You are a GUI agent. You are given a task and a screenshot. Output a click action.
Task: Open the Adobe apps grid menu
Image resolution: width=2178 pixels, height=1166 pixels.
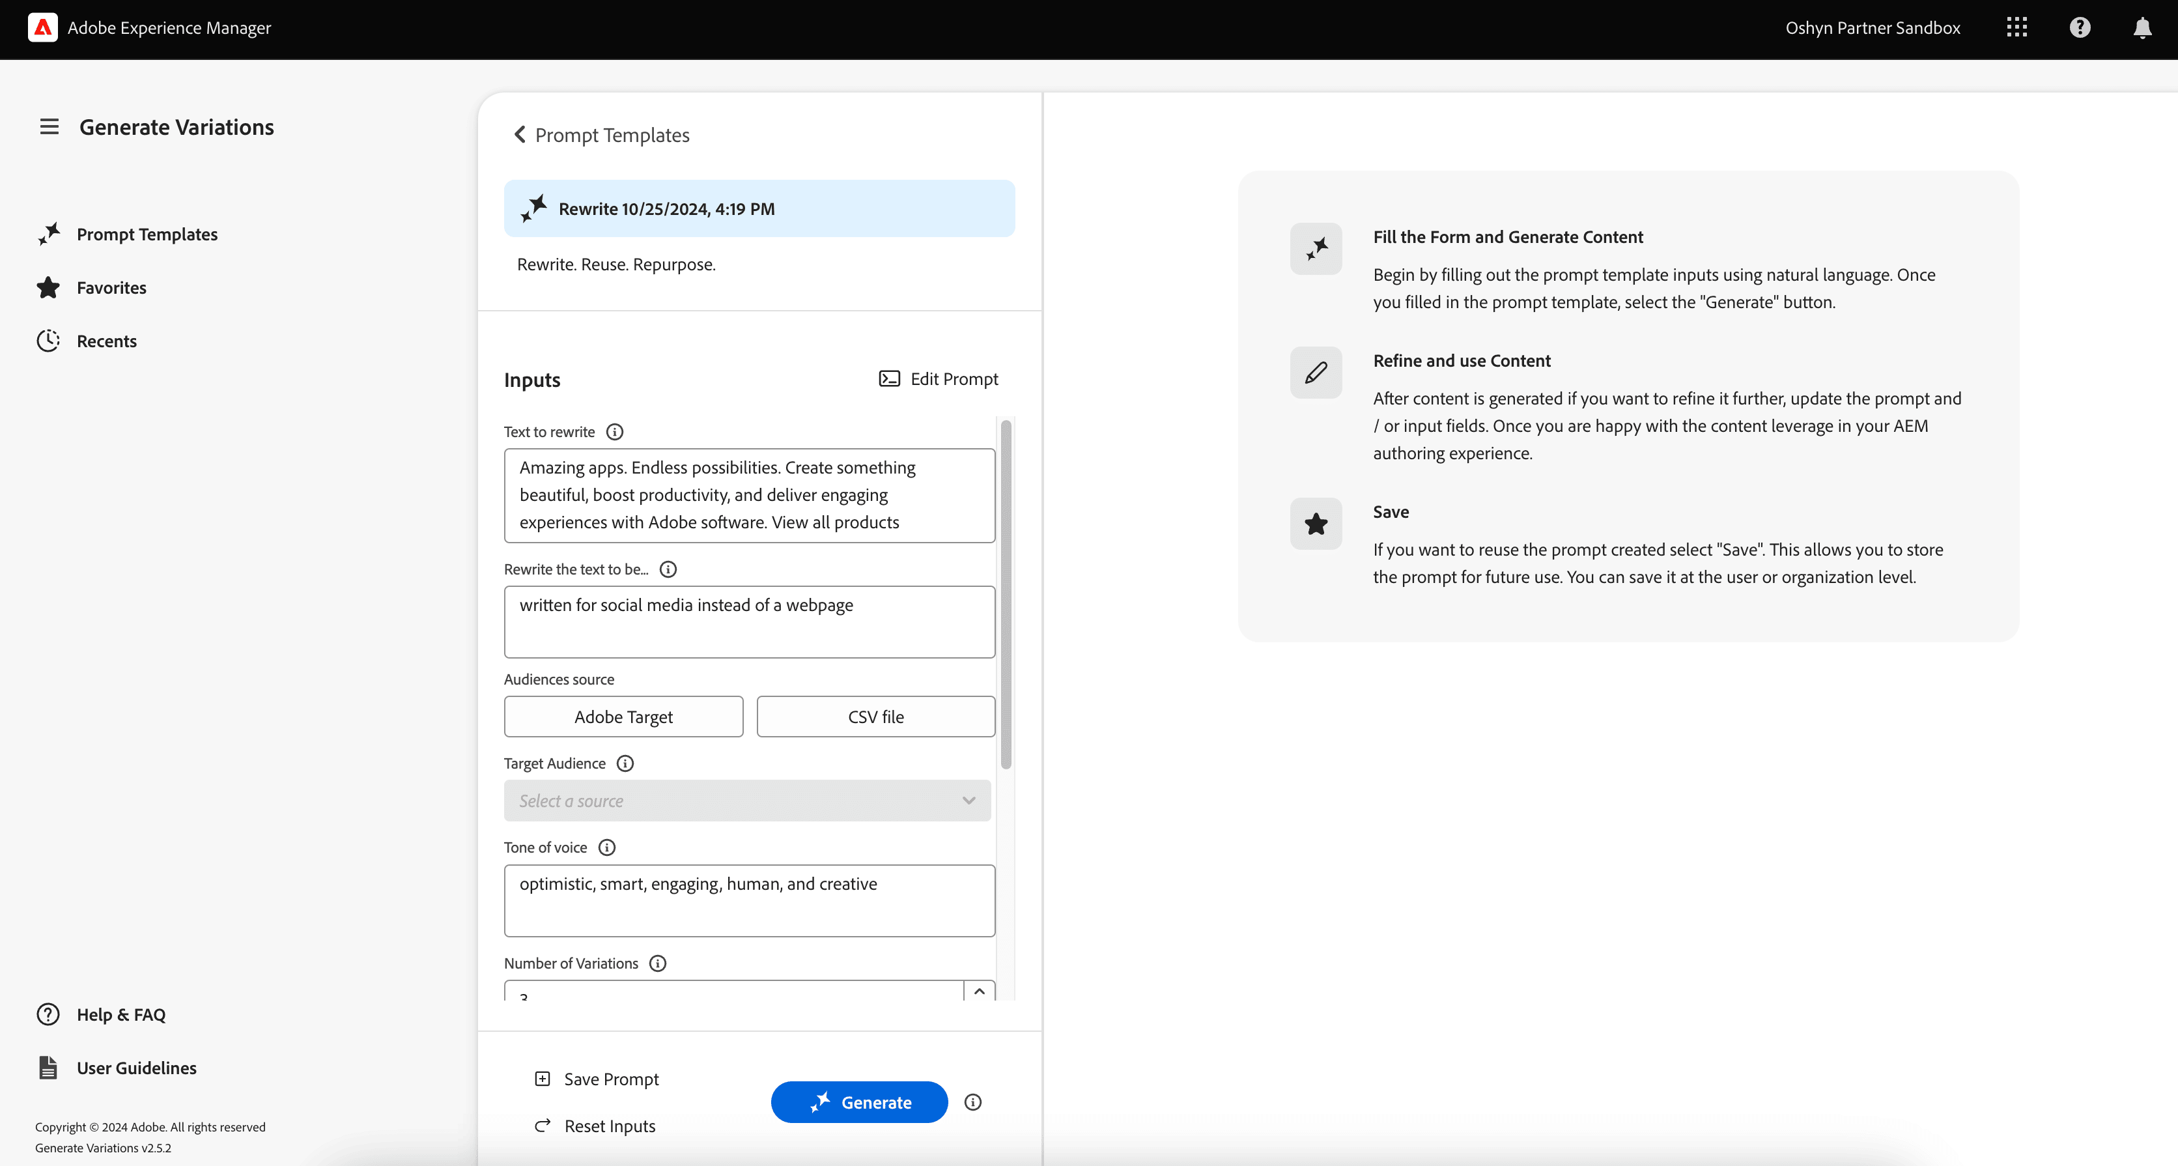point(2016,27)
